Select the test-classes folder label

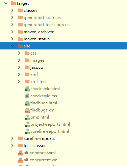pos(35,146)
